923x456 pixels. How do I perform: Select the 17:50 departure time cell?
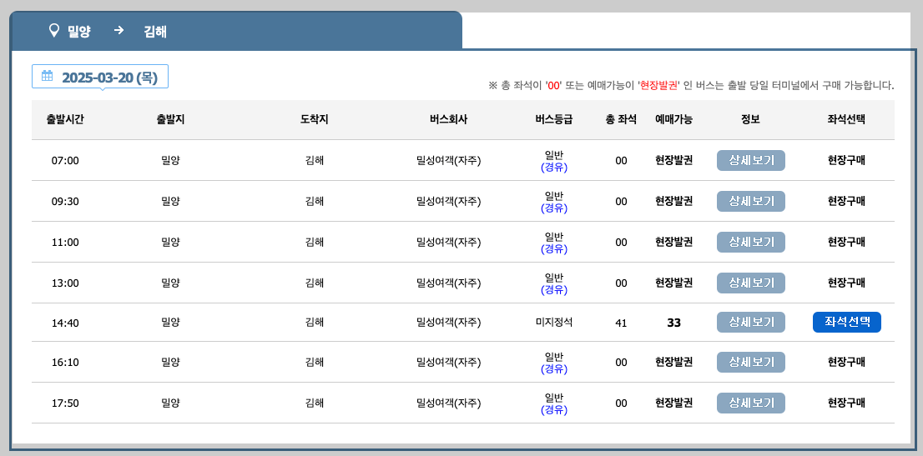click(65, 403)
